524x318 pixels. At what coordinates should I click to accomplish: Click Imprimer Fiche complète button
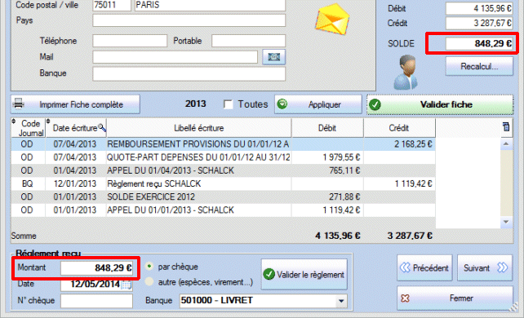pyautogui.click(x=75, y=104)
